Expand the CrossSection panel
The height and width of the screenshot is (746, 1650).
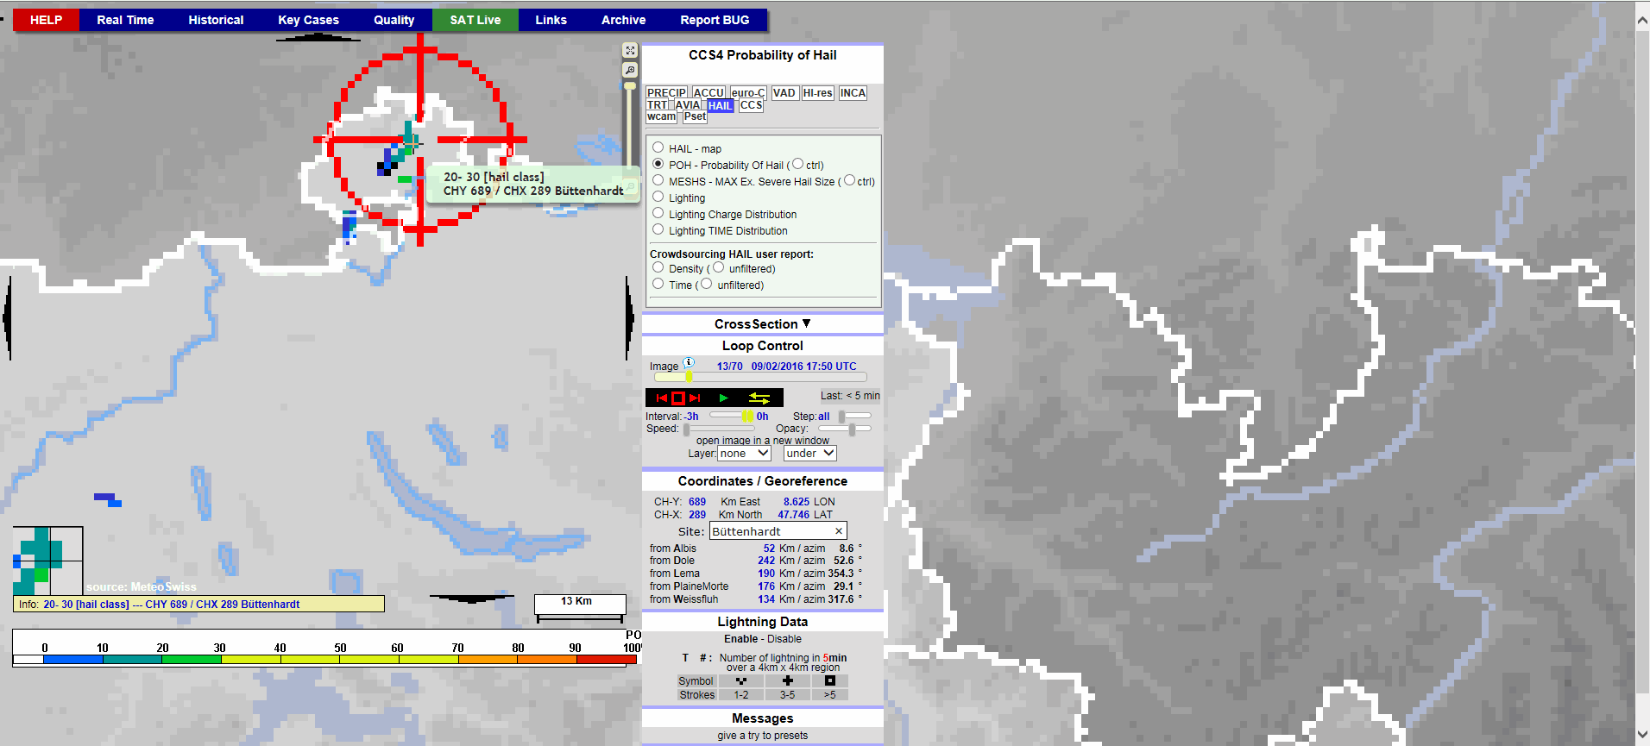point(763,324)
